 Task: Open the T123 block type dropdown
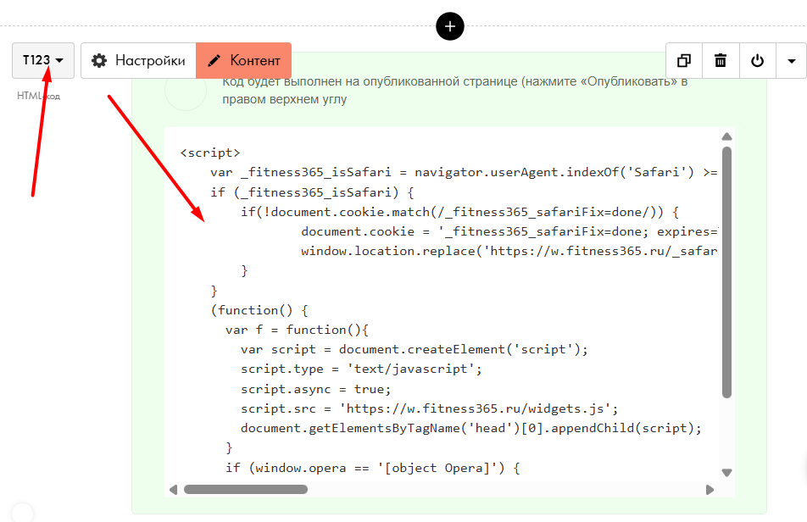click(43, 60)
